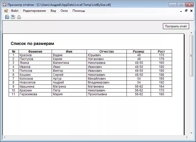The width and height of the screenshot is (196, 142).
Task: Click the height value 160 in Янина row
Action: pos(161,63)
